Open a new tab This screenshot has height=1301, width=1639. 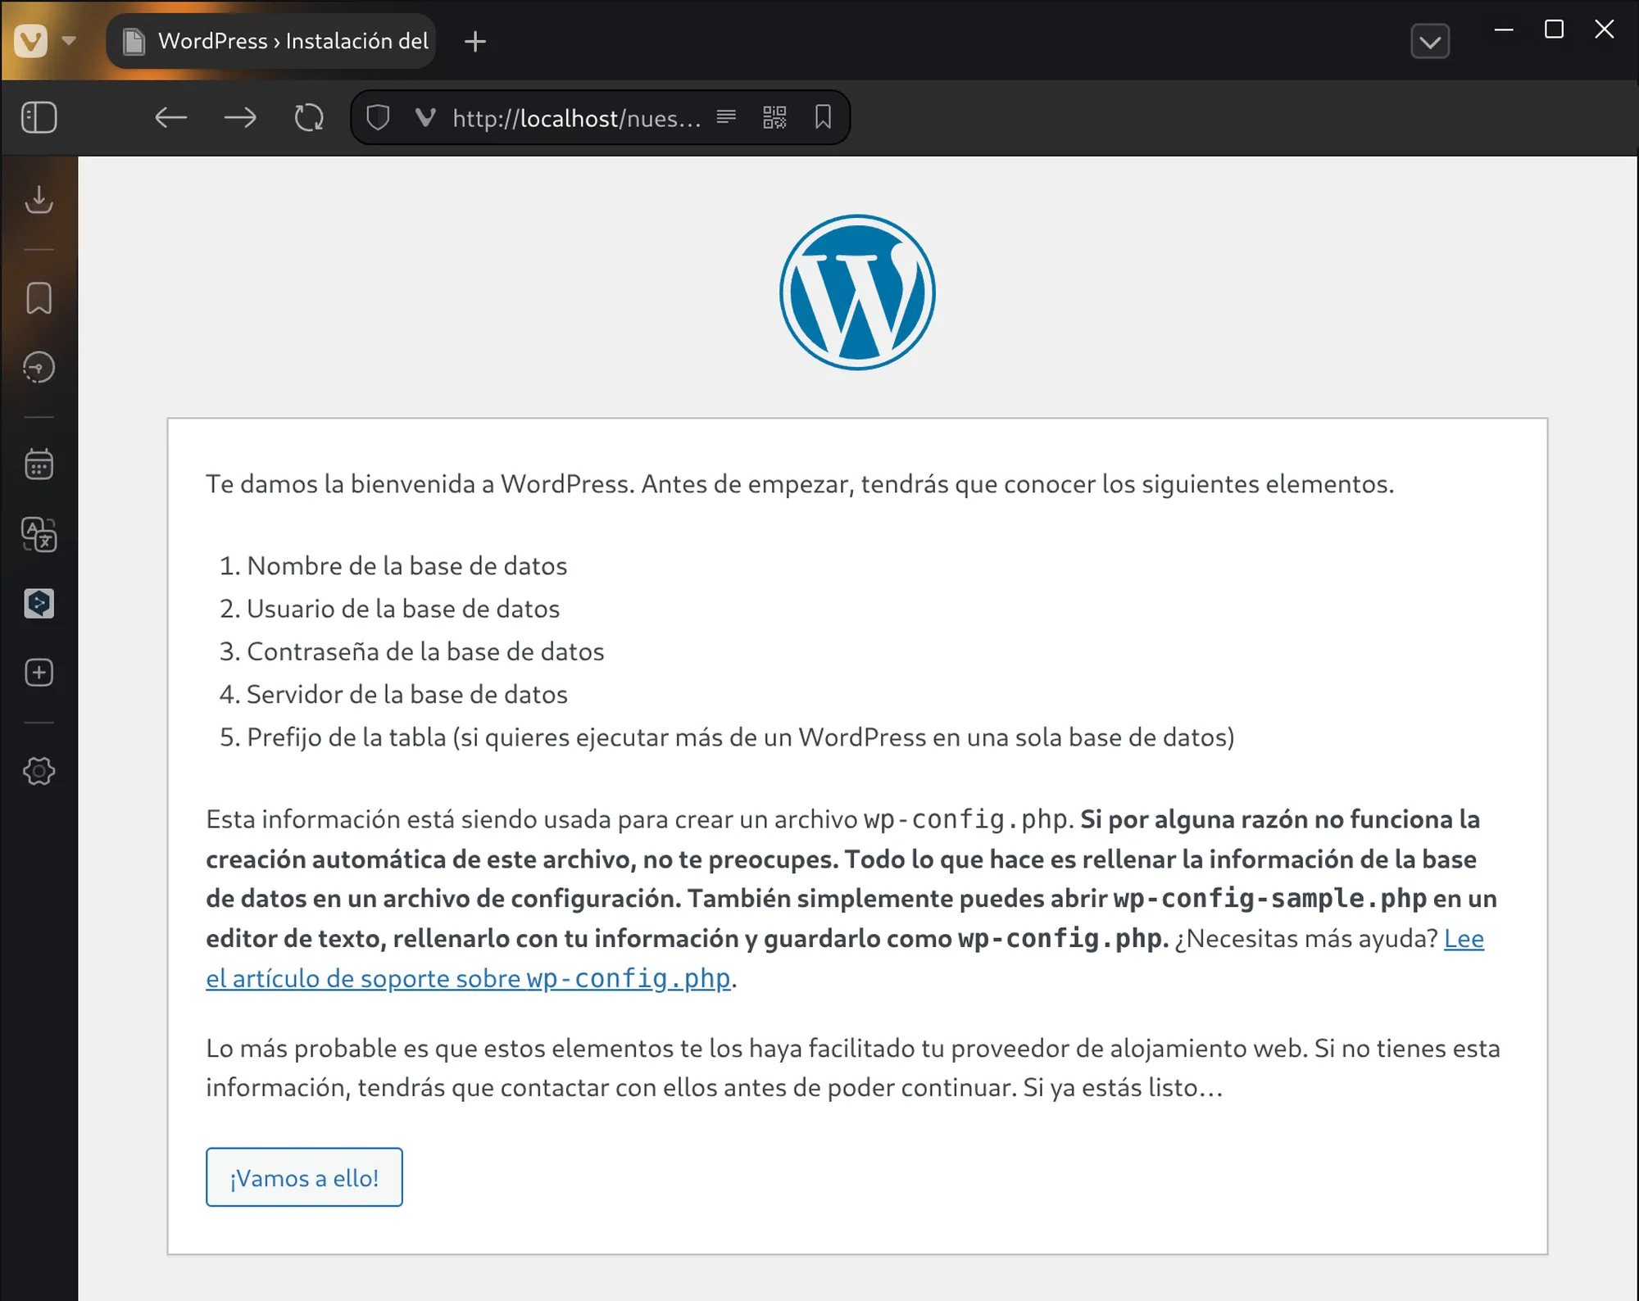click(x=475, y=41)
